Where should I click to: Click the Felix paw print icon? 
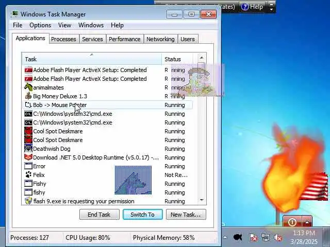coord(28,175)
